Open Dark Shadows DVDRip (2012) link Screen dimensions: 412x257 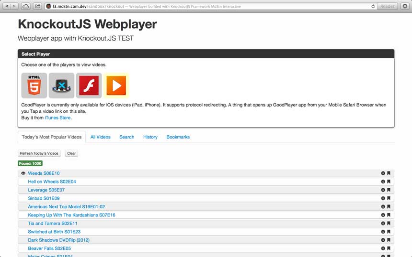click(59, 240)
